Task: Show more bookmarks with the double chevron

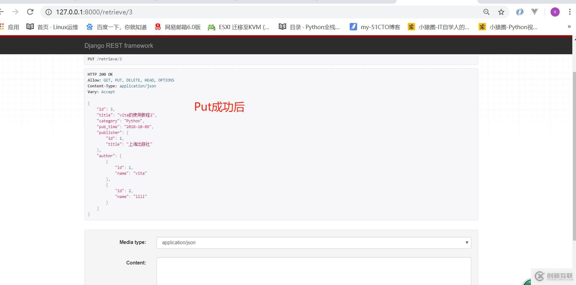Action: [x=569, y=27]
